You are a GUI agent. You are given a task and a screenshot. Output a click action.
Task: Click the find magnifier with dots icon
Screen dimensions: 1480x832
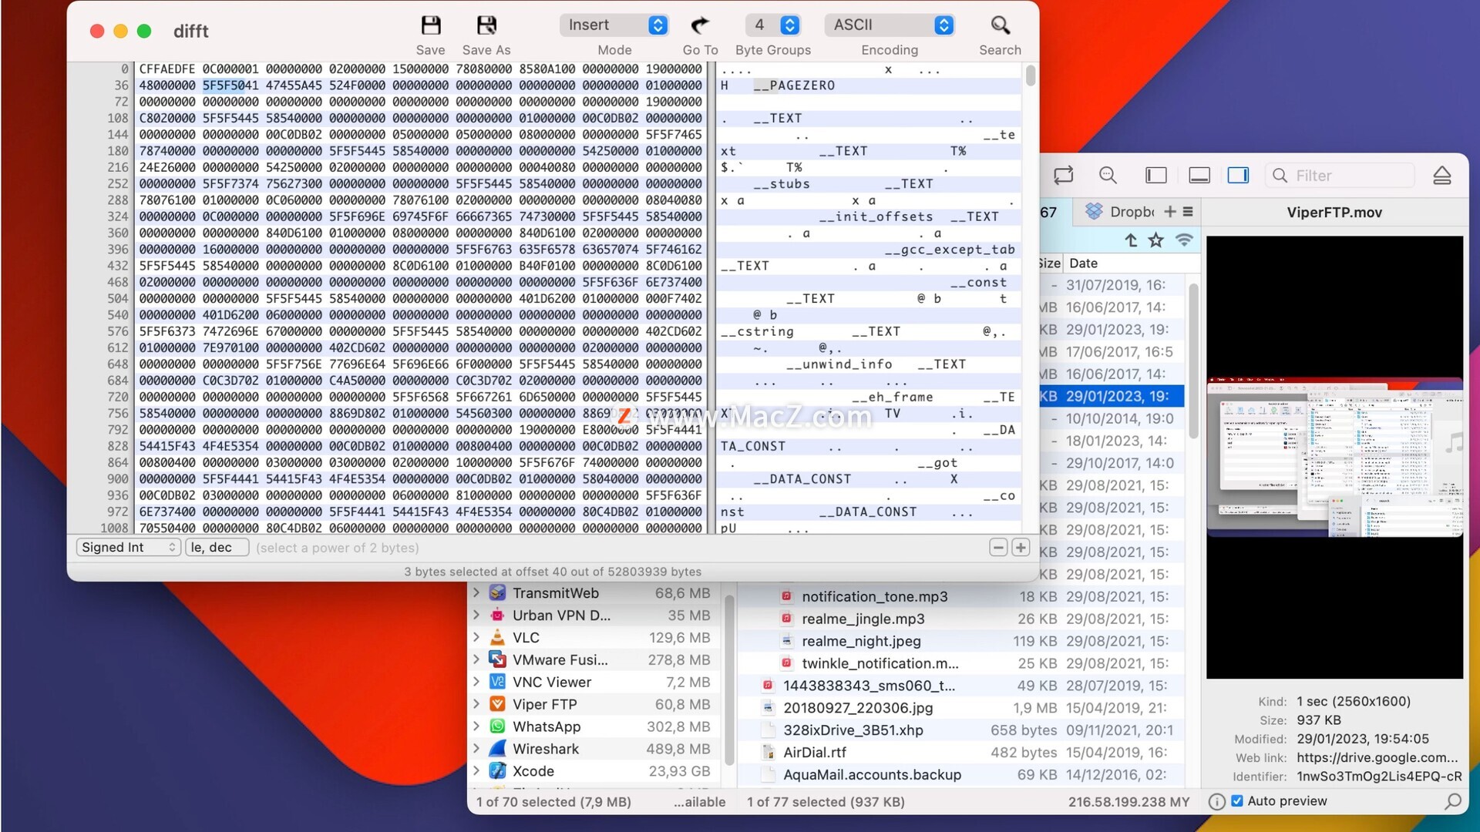(x=1108, y=176)
